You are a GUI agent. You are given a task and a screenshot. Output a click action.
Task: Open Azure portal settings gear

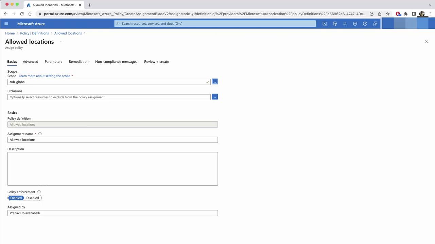point(355,24)
